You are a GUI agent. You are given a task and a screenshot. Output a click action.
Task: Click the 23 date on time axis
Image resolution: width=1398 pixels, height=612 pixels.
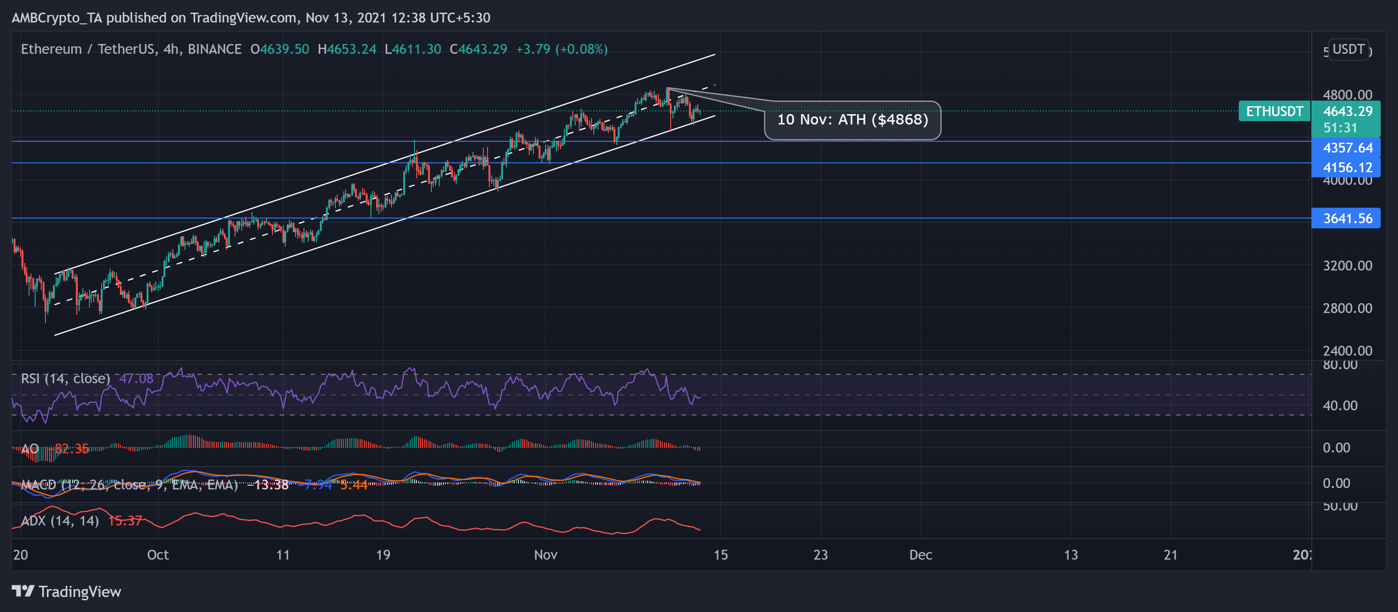coord(821,554)
